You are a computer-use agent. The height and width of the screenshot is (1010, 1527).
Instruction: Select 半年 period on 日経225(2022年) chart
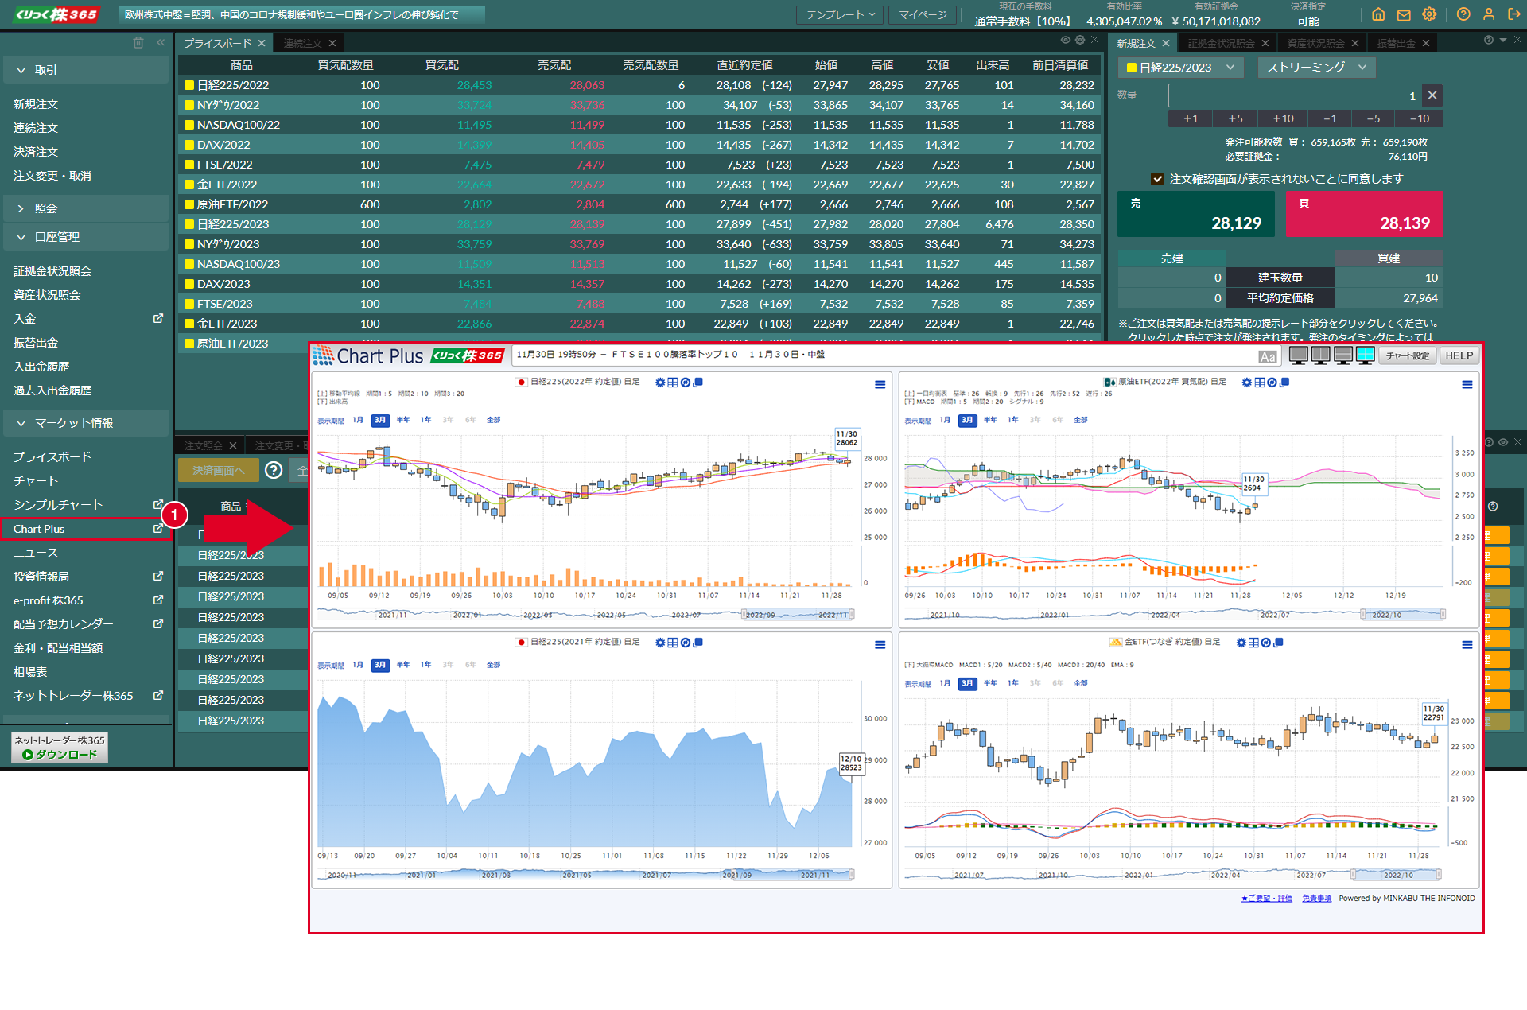[x=403, y=420]
